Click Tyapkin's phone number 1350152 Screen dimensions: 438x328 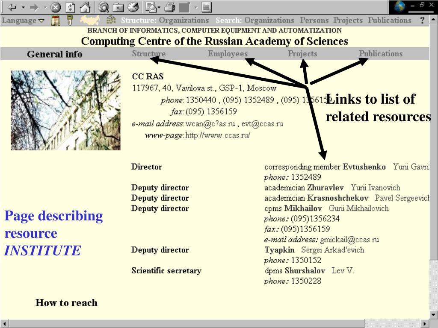click(x=306, y=260)
